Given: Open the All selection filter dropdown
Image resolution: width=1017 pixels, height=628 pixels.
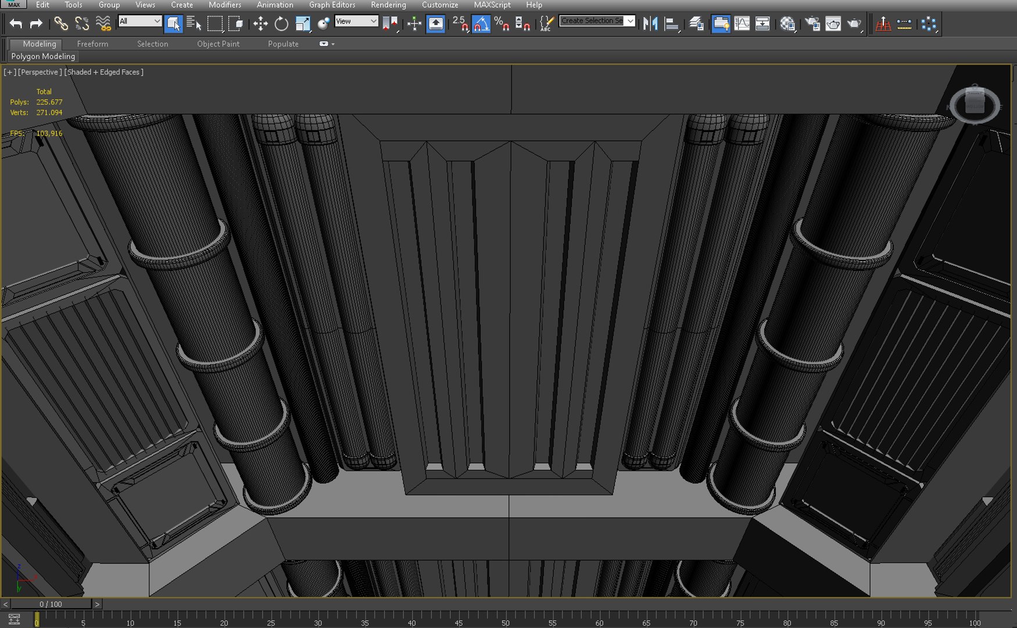Looking at the screenshot, I should click(x=139, y=21).
